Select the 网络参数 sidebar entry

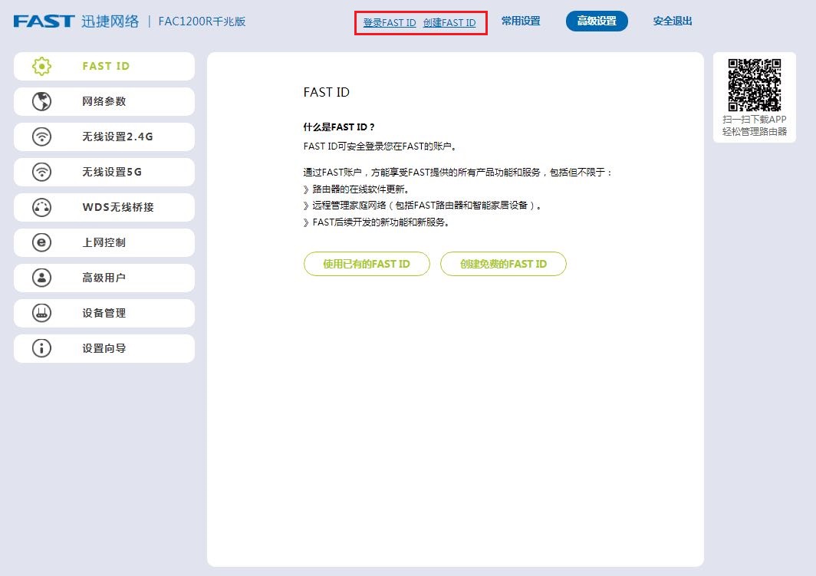(x=104, y=101)
